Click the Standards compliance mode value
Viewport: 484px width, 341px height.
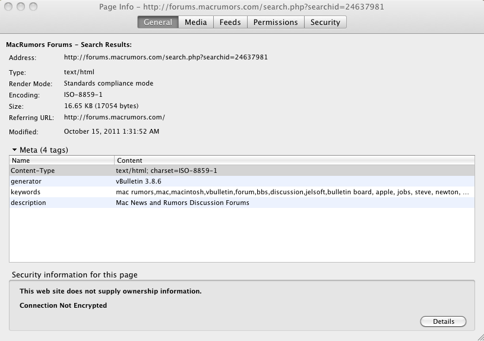[x=109, y=83]
